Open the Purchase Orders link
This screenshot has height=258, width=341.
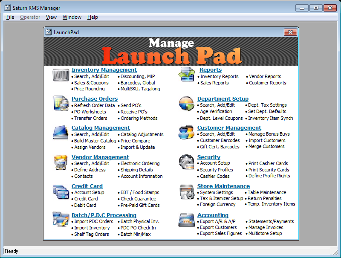point(95,99)
